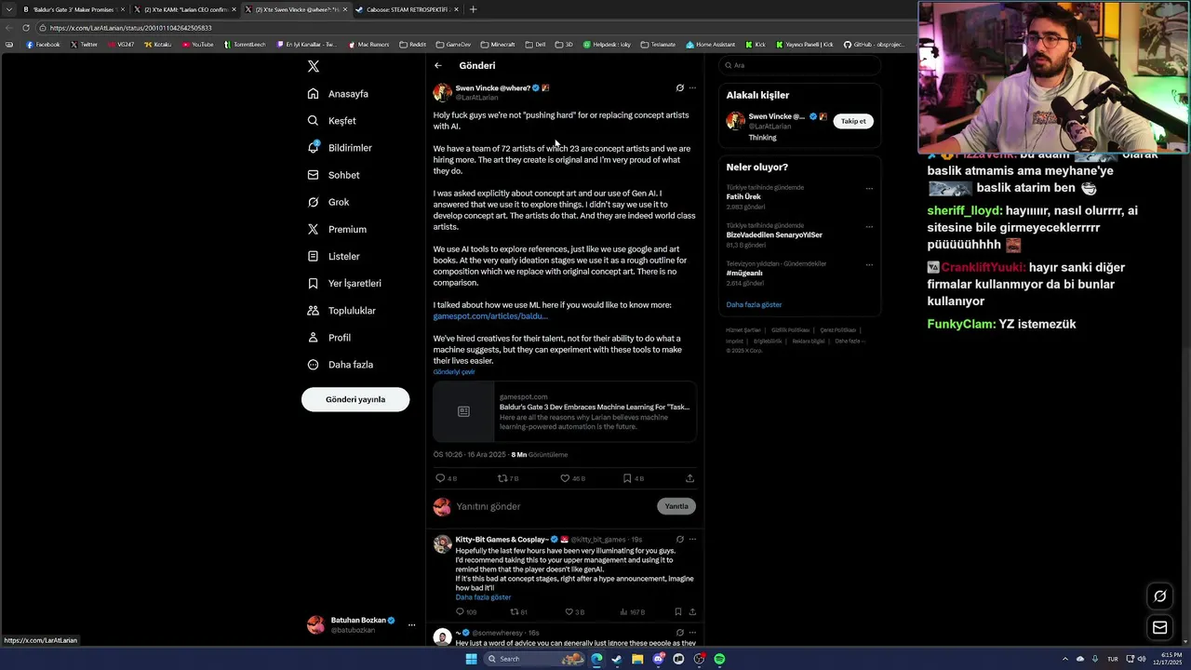This screenshot has width=1191, height=670.
Task: Click the views icon showing 167 B
Action: [x=622, y=612]
